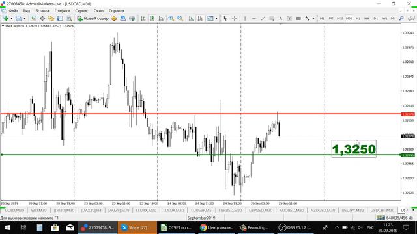
Task: Expand the Templates dropdown arrow
Action: [x=216, y=18]
